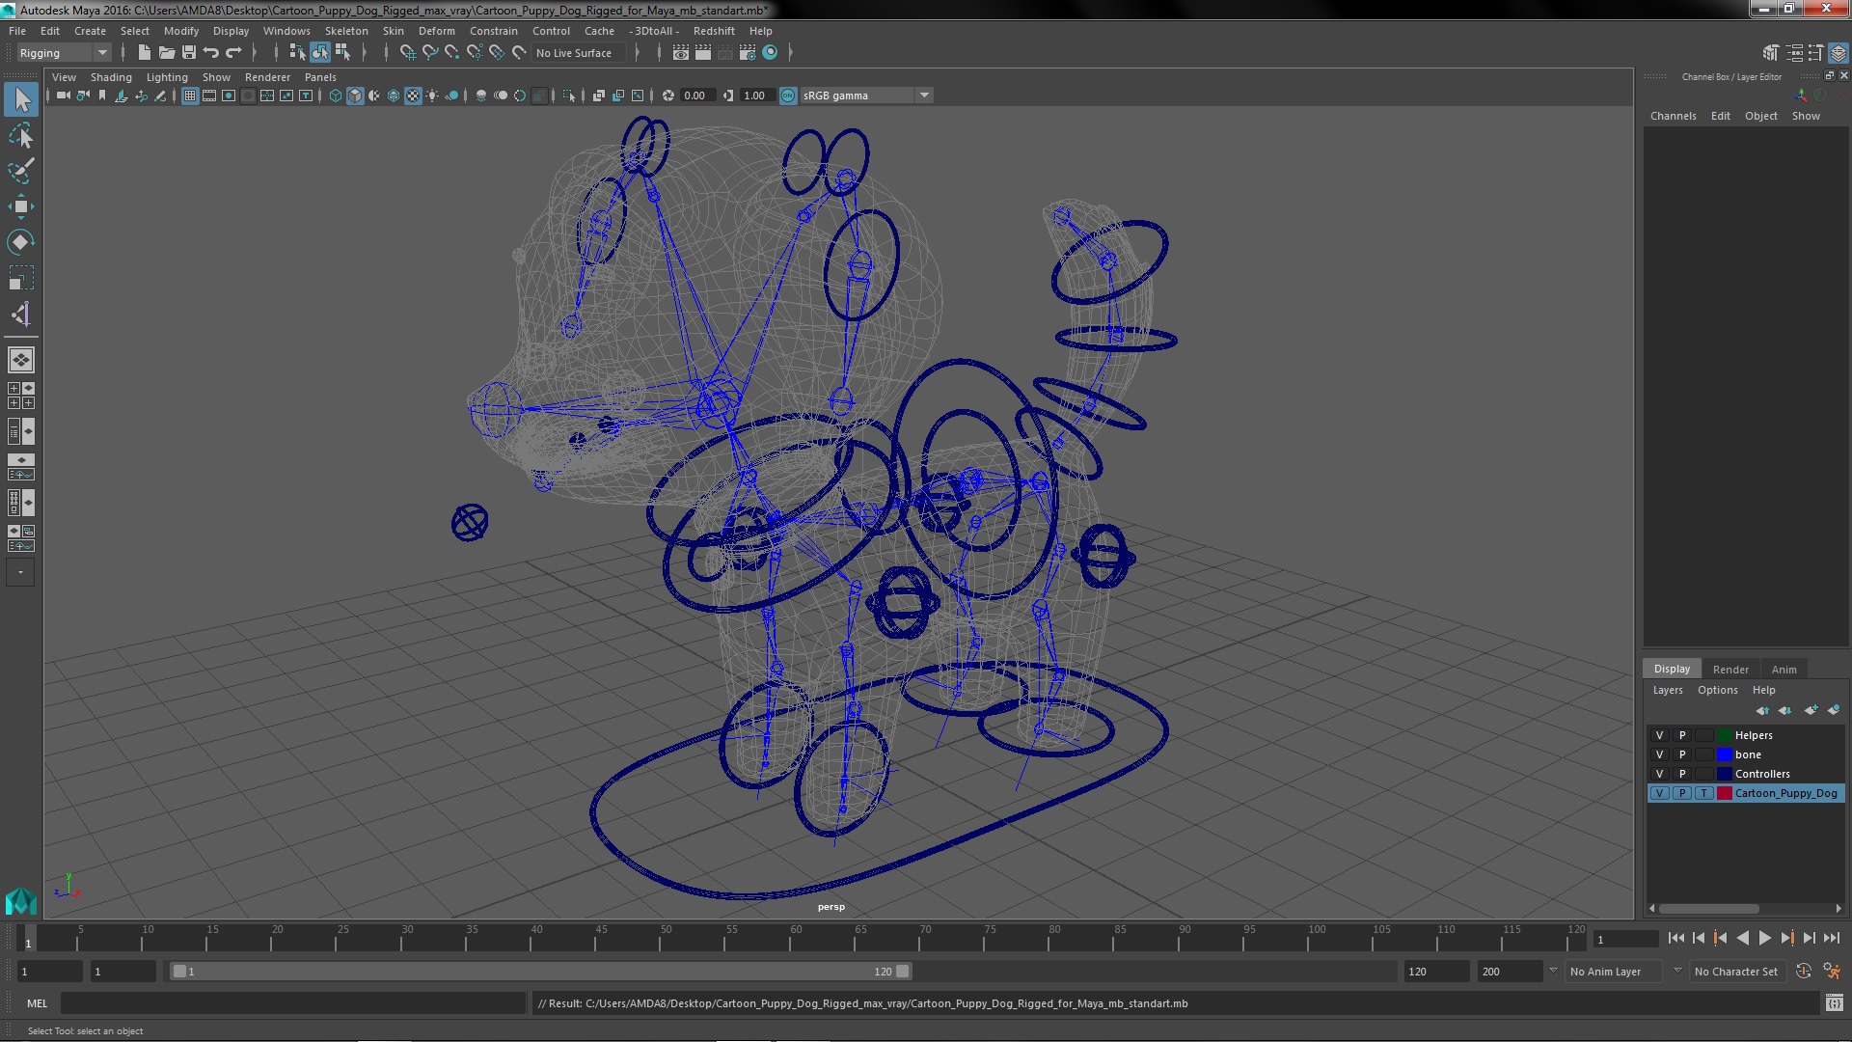Open the sRGB gamma color space dropdown

click(923, 96)
